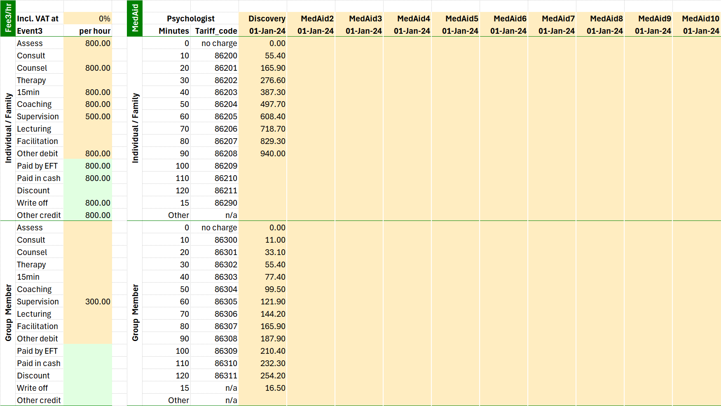Select the green Fee3/hr header cell
721x406 pixels.
coord(8,18)
